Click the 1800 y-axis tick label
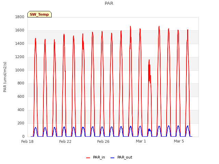 [20, 17]
